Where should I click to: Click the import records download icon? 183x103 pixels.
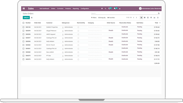coord(32,18)
